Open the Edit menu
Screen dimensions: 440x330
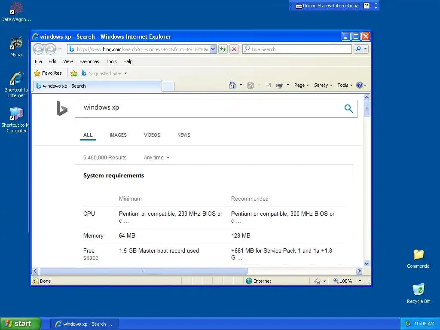pos(52,61)
